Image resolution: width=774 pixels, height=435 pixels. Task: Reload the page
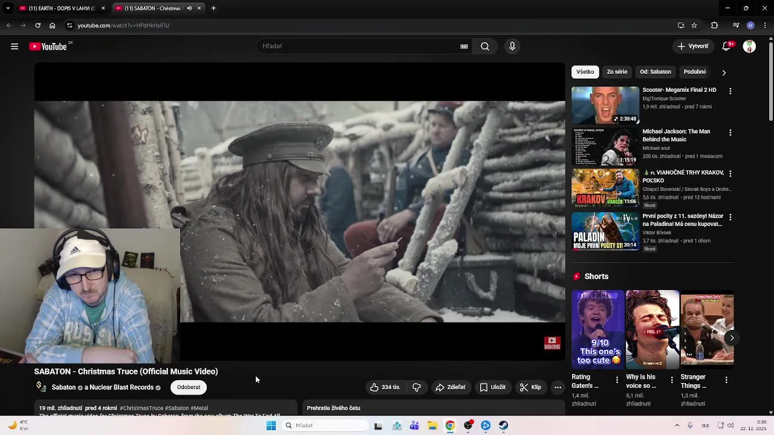[37, 25]
